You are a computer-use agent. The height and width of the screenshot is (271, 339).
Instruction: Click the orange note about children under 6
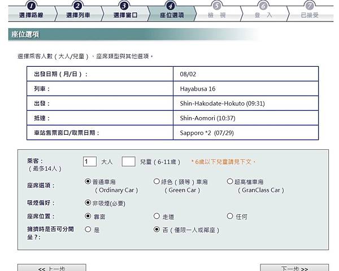(x=223, y=162)
